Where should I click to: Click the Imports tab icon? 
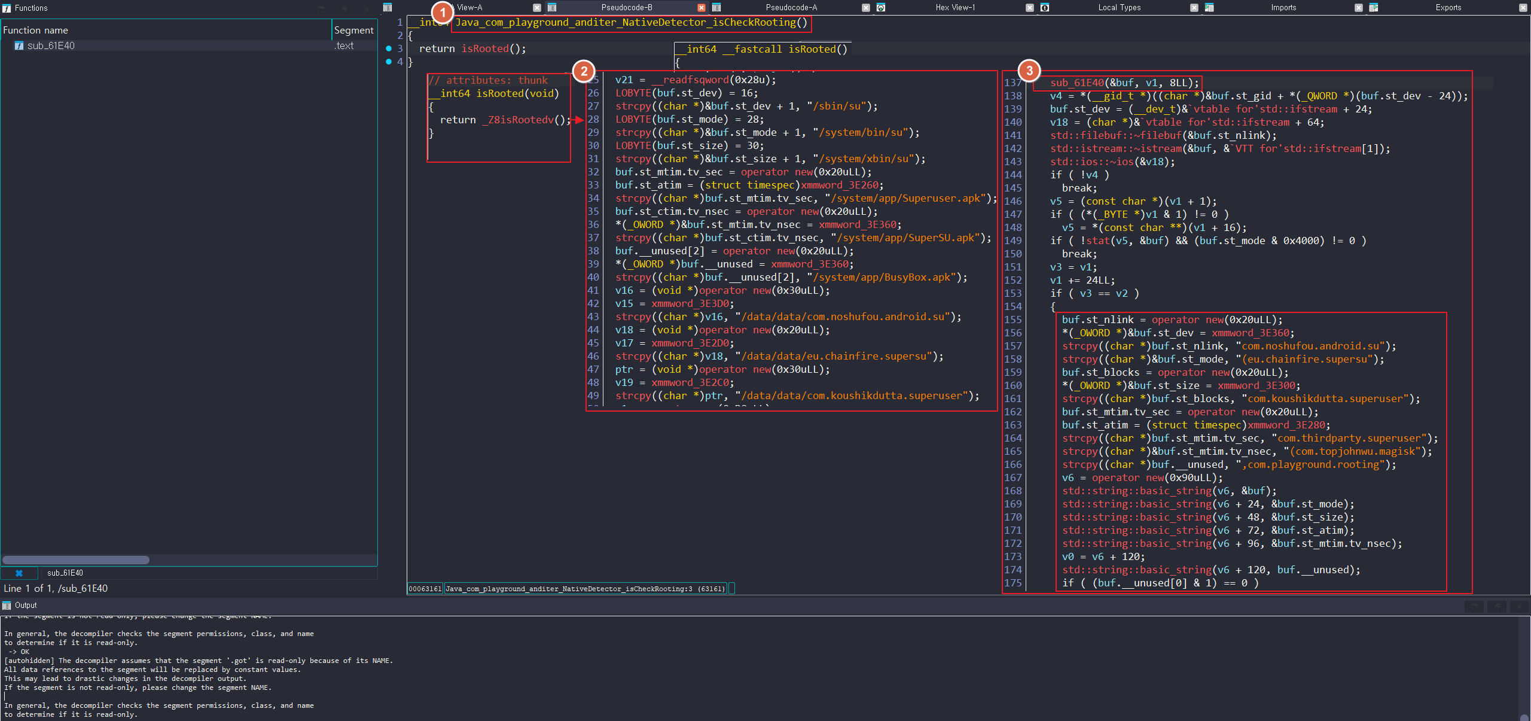(x=1209, y=8)
